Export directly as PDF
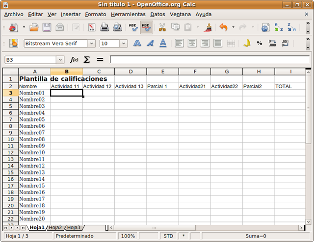The height and width of the screenshot is (242, 314). point(91,27)
